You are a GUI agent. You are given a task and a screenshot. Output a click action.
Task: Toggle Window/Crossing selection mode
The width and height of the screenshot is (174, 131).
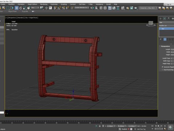pyautogui.click(x=12, y=8)
